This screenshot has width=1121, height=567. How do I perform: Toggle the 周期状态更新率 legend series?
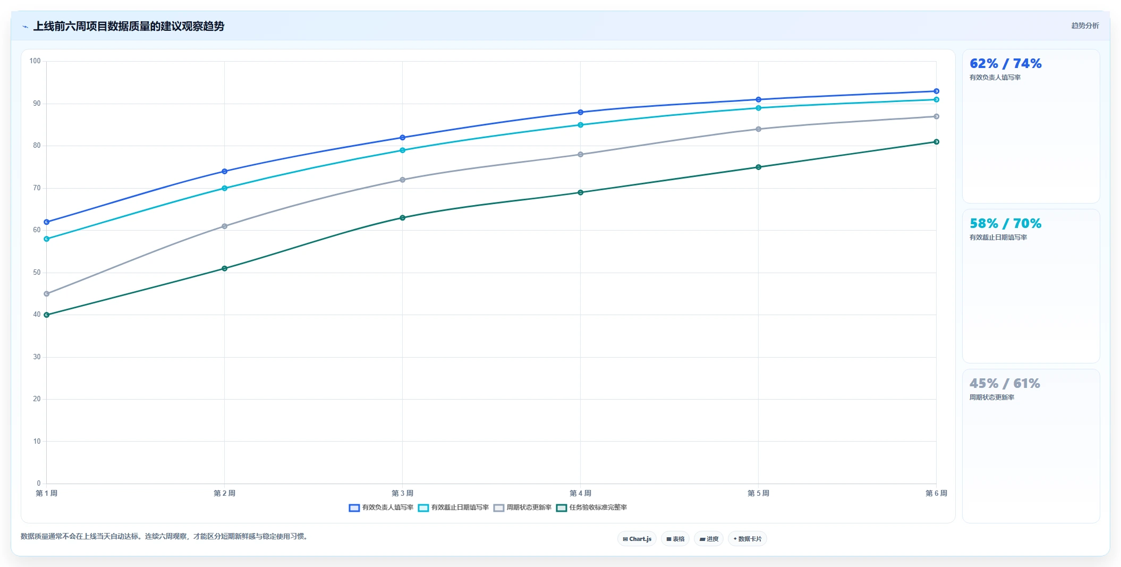click(522, 507)
